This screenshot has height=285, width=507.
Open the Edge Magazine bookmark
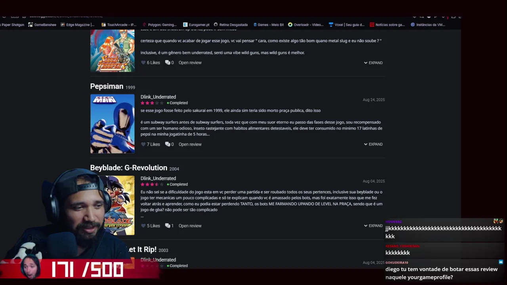point(78,25)
